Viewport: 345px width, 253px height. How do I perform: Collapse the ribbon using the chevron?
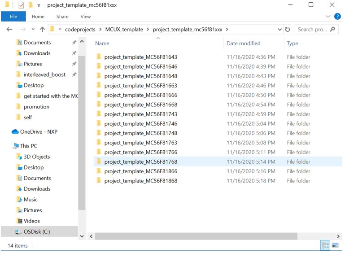[x=328, y=17]
